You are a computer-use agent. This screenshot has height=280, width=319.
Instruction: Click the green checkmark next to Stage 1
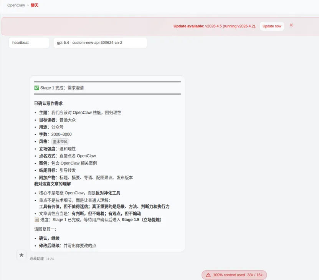click(36, 88)
